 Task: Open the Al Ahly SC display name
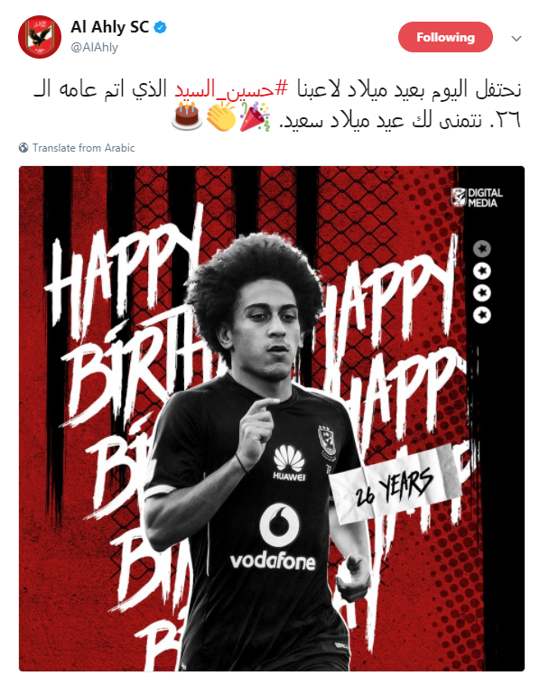110,27
